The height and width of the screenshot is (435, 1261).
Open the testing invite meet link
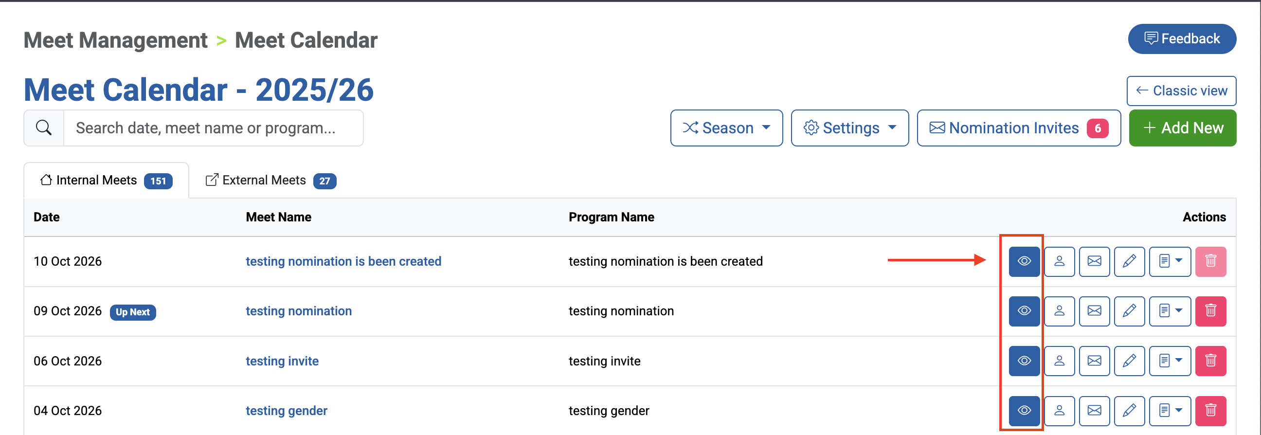[282, 361]
